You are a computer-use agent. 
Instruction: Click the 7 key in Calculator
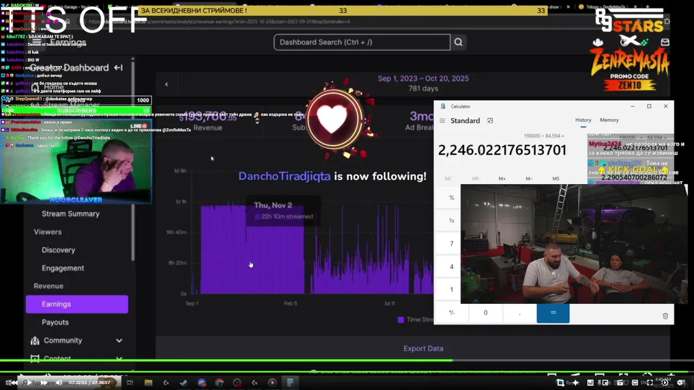point(452,244)
